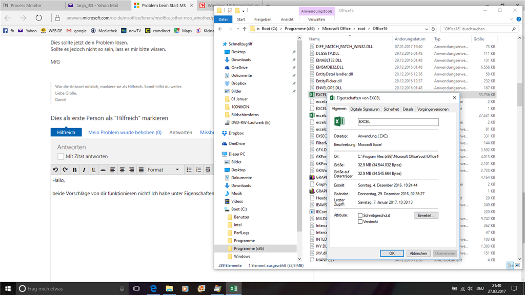The height and width of the screenshot is (295, 525).
Task: Increase indent in reply editor
Action: tap(208, 170)
